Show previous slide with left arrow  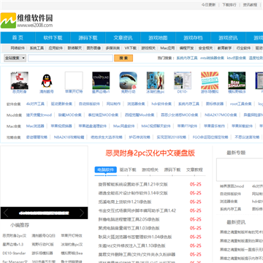[x=6, y=213]
